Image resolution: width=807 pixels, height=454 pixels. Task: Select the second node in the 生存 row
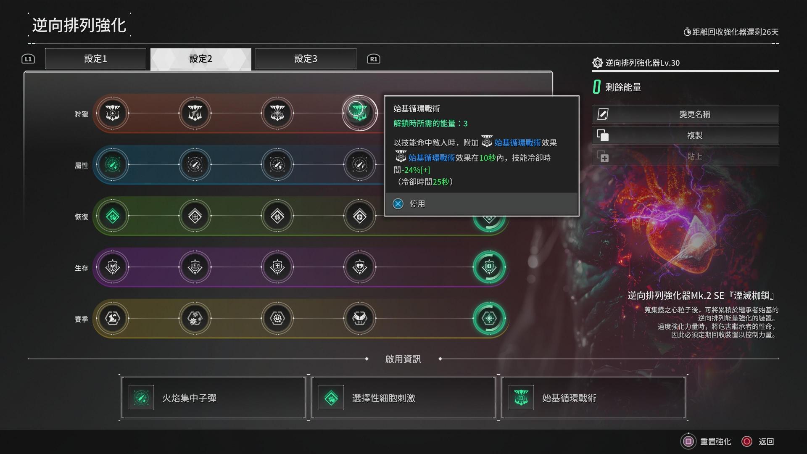coord(195,267)
